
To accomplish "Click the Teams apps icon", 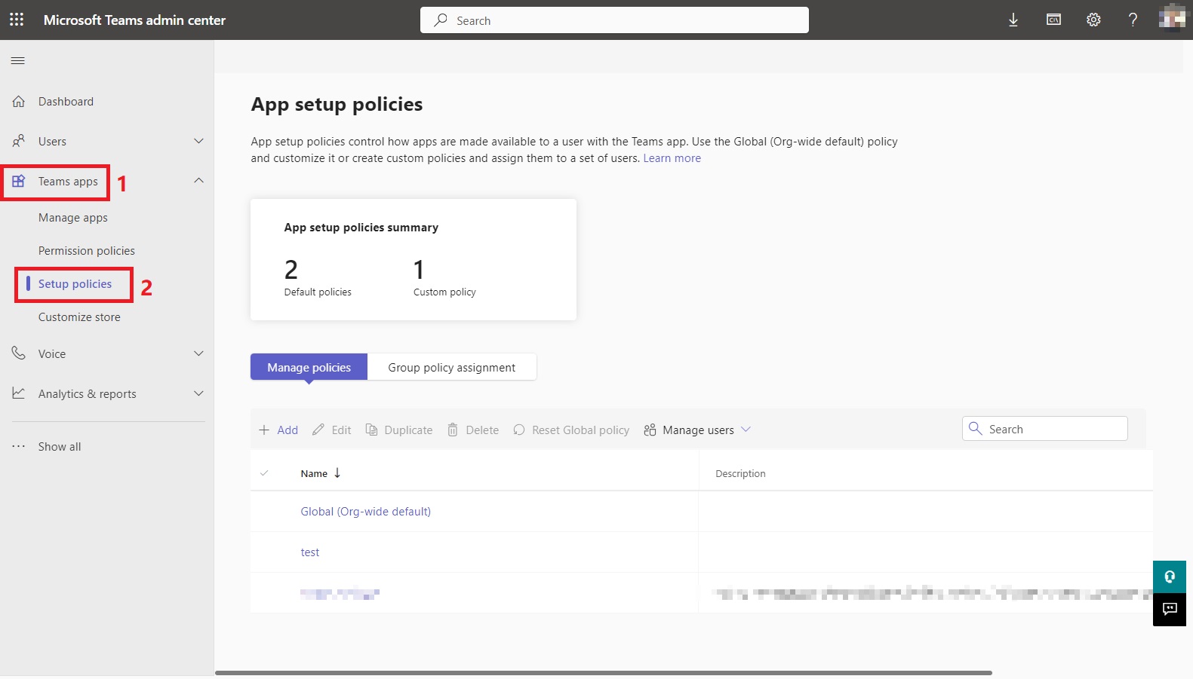I will (x=19, y=181).
